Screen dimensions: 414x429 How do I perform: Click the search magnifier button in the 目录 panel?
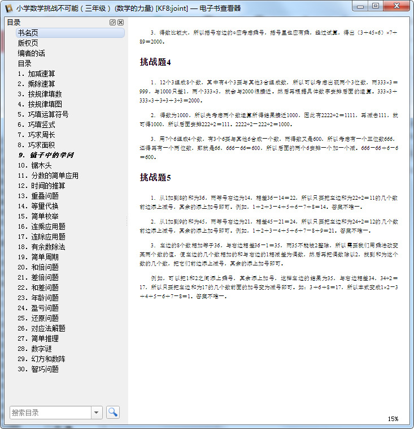point(113,412)
